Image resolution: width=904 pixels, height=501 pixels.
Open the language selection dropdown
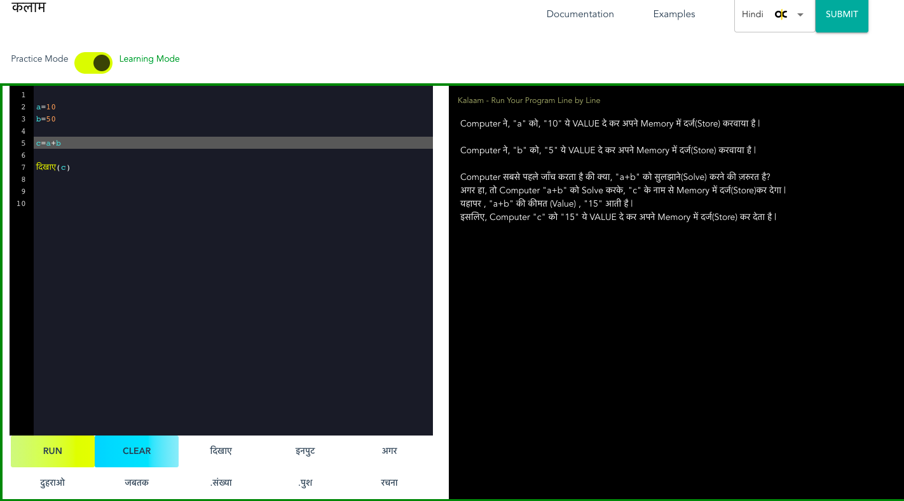click(x=800, y=14)
